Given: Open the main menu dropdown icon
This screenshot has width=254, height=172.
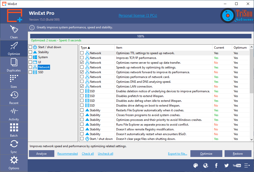Looking at the screenshot, I should tap(247, 165).
